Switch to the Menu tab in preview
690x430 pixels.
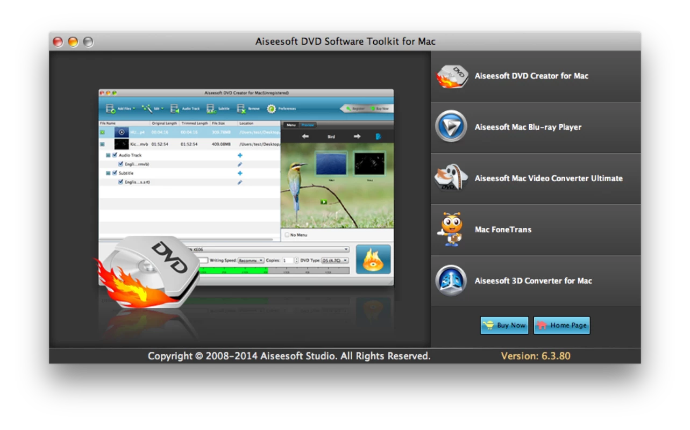(x=291, y=125)
